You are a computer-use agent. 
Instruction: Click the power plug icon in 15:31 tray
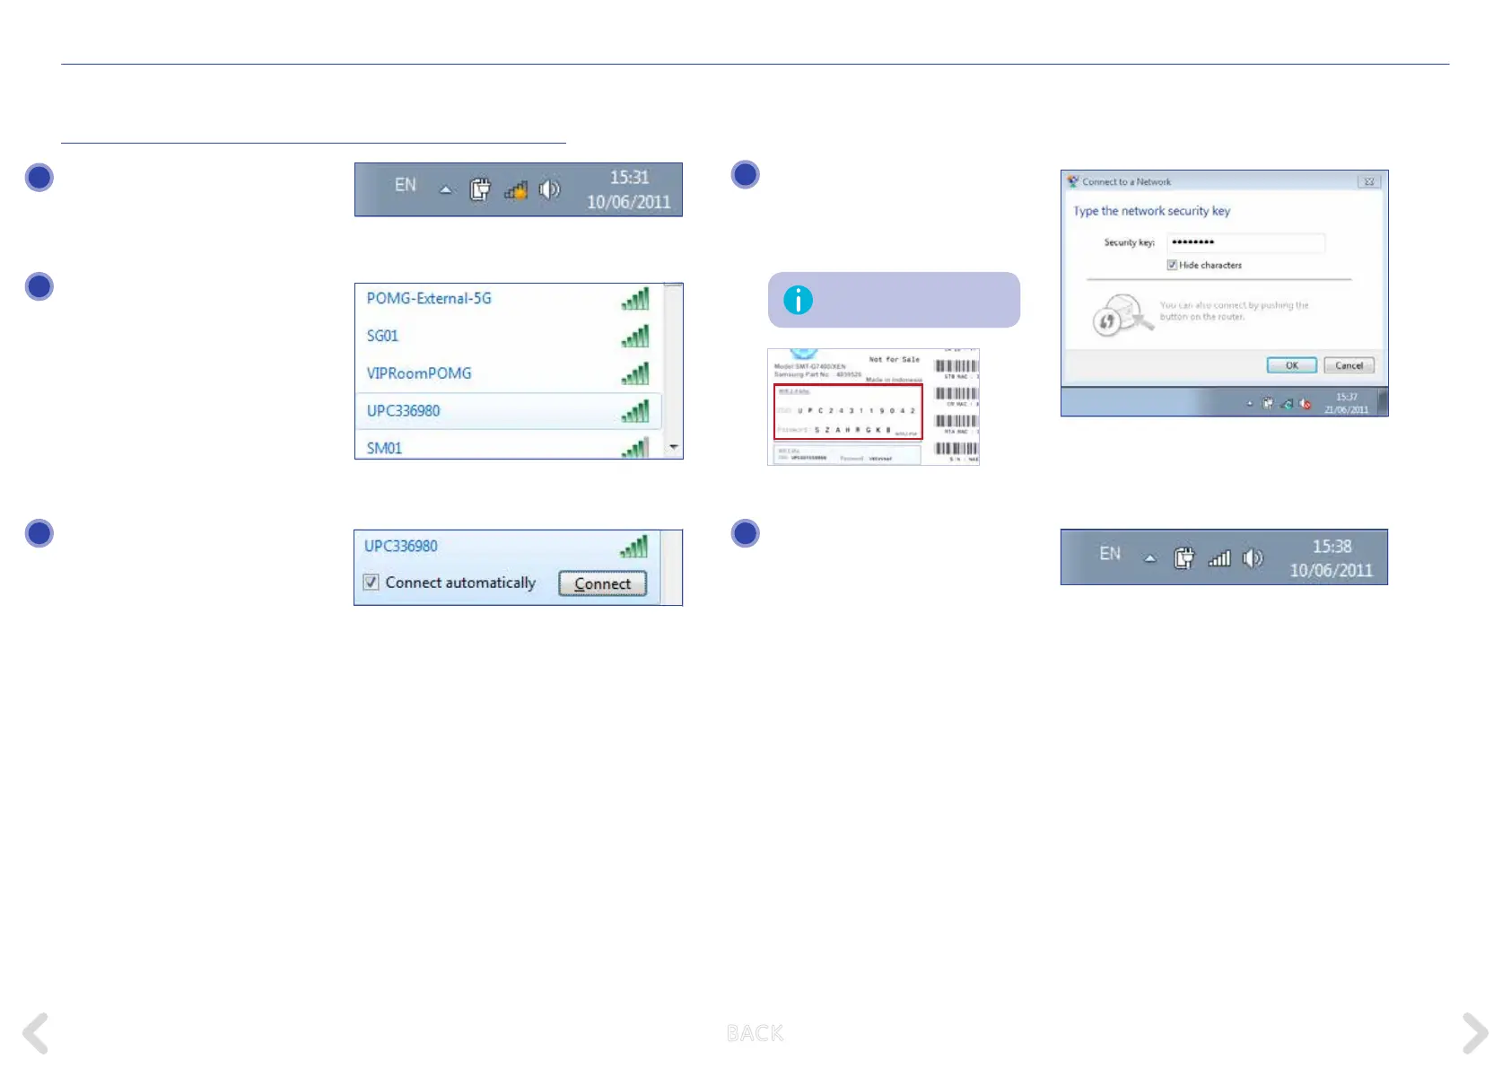(x=480, y=189)
